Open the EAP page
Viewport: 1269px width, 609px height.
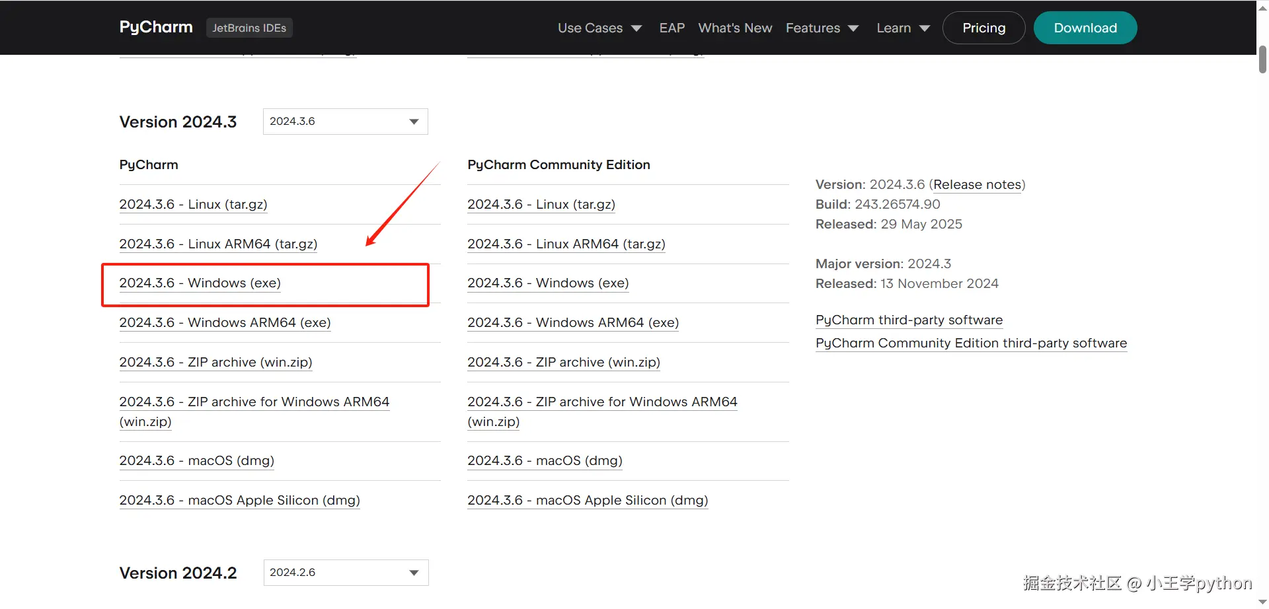coord(672,28)
